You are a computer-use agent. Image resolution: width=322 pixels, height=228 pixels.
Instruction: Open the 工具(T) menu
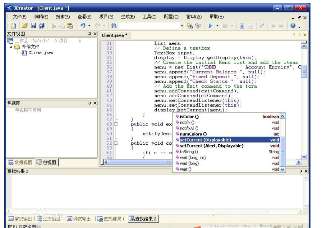click(x=149, y=17)
